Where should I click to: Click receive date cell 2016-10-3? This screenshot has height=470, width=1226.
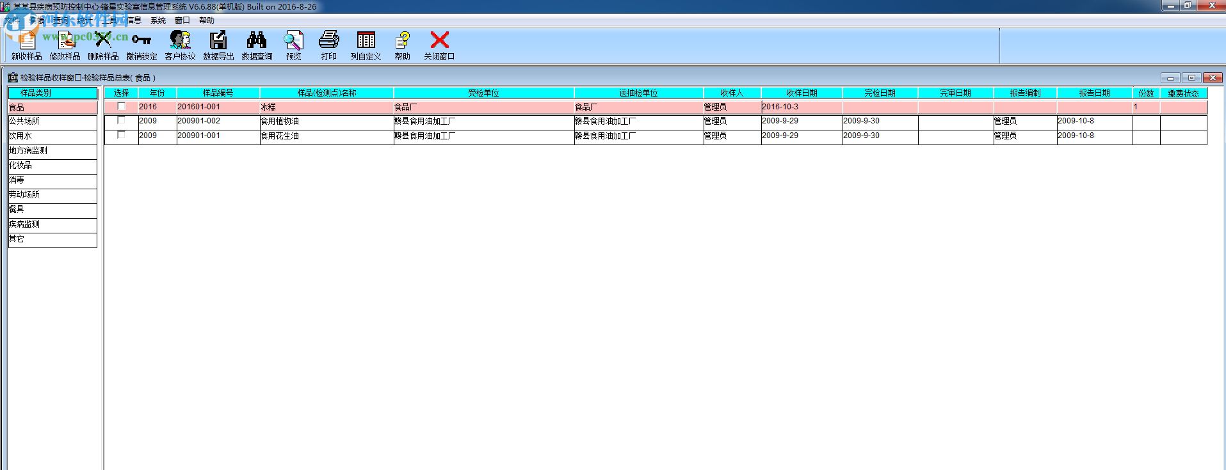pos(802,107)
